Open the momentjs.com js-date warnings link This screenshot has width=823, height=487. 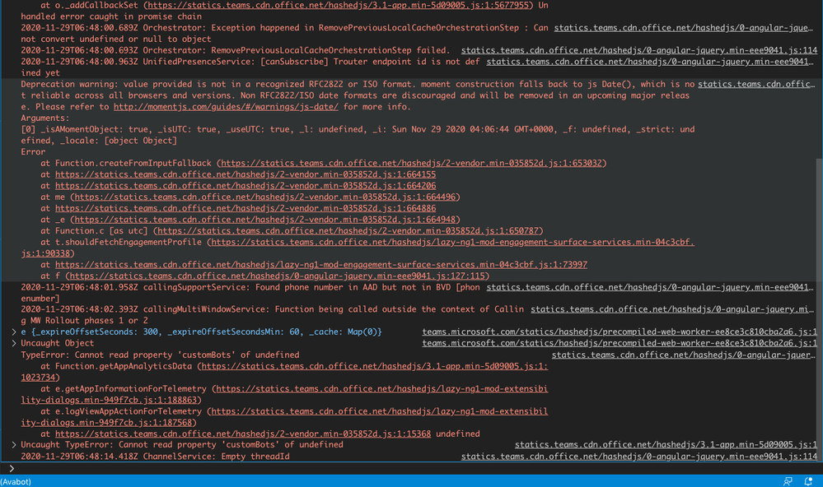click(x=226, y=107)
